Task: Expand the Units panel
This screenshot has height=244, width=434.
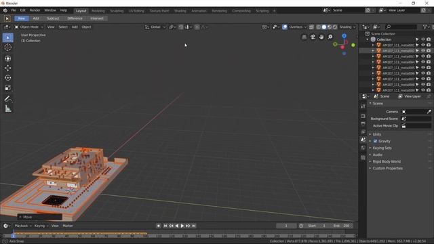Action: pos(377,134)
